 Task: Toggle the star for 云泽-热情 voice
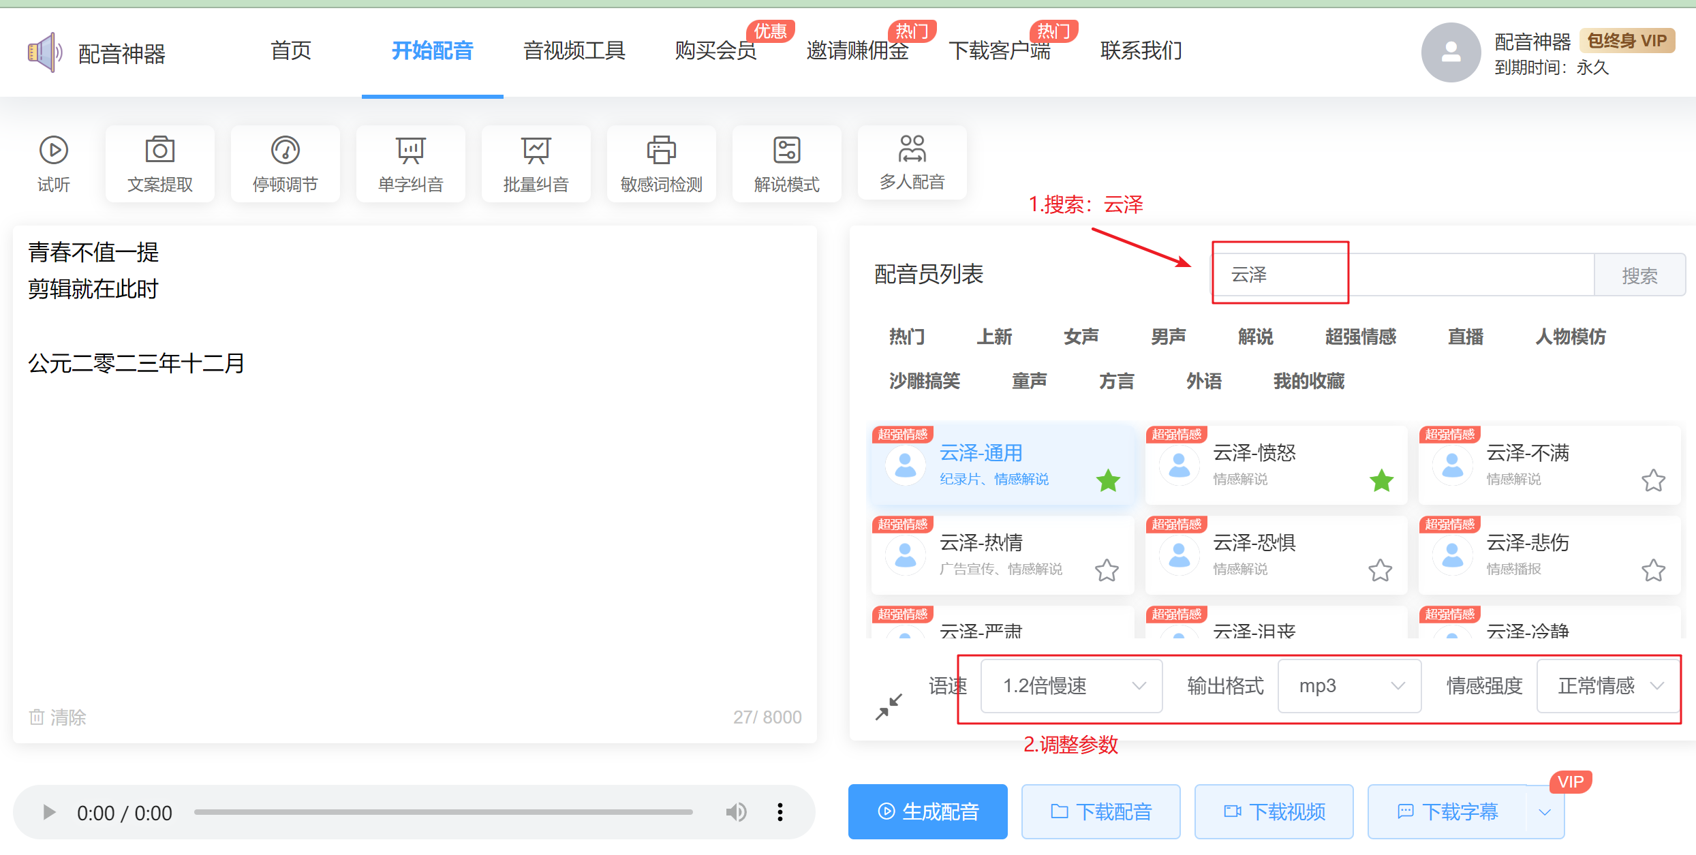point(1107,570)
